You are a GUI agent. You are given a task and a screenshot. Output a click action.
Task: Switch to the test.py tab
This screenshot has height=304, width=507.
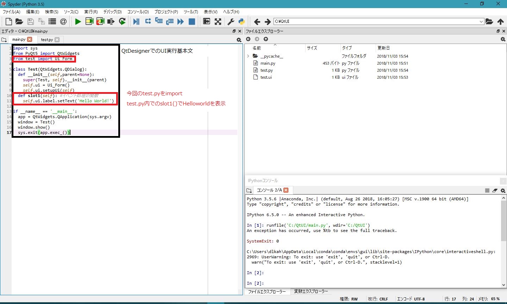47,39
